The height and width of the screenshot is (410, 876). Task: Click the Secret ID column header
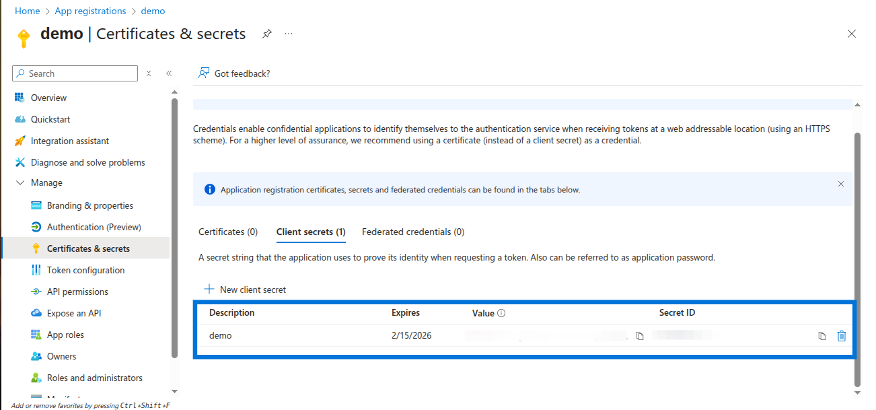click(677, 313)
